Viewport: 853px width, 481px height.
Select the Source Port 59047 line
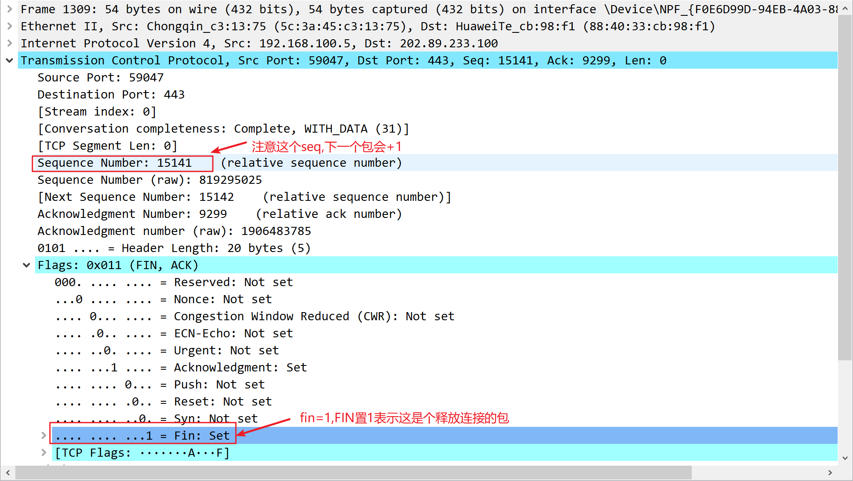(x=100, y=78)
